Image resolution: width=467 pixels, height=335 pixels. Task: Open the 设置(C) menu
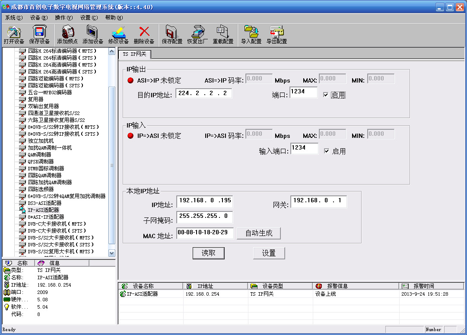click(x=89, y=18)
